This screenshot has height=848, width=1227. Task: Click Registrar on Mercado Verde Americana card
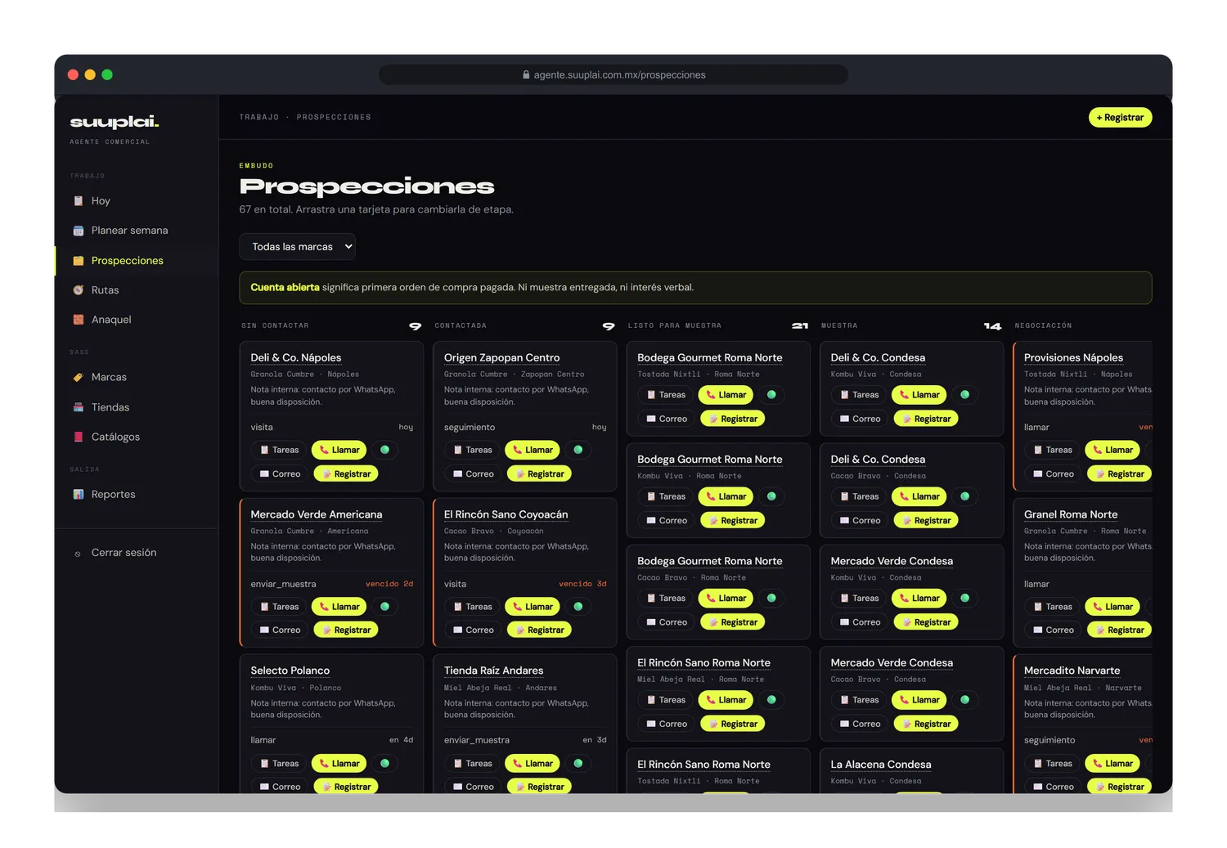pyautogui.click(x=346, y=630)
